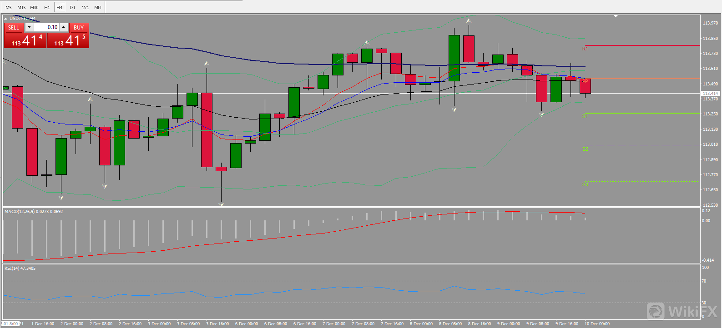Collapse one-click trading panel via USDJPY triangle
The image size is (722, 328).
6,19
